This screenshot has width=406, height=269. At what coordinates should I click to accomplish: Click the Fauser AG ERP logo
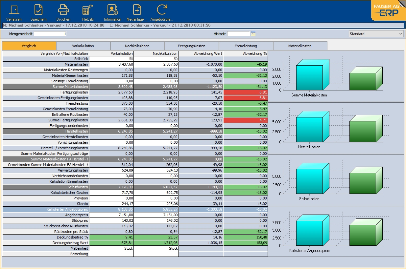pos(388,10)
